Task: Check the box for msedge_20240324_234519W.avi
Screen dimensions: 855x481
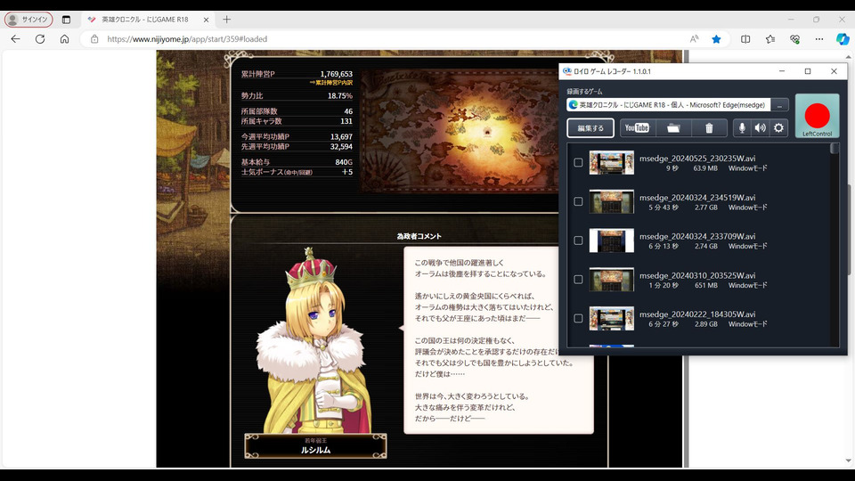Action: click(578, 201)
